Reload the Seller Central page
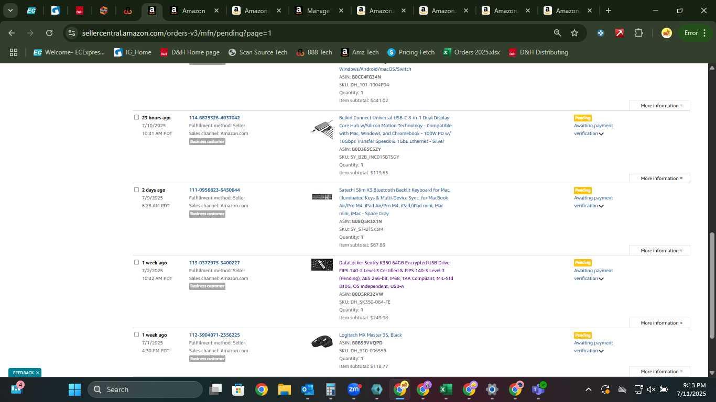Screen dimensions: 716x402 pyautogui.click(x=49, y=33)
